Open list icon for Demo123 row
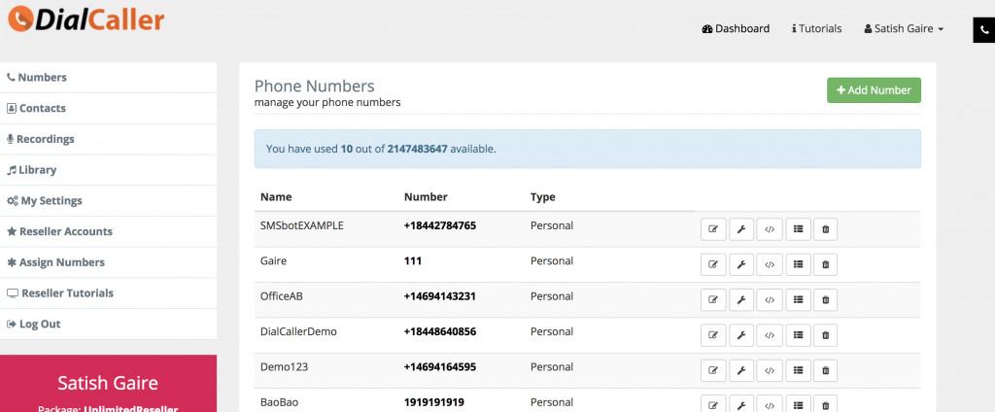 point(799,371)
